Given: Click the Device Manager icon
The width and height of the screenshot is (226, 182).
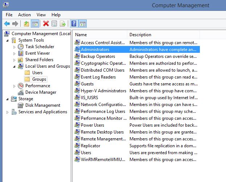Looking at the screenshot, I should point(21,92).
